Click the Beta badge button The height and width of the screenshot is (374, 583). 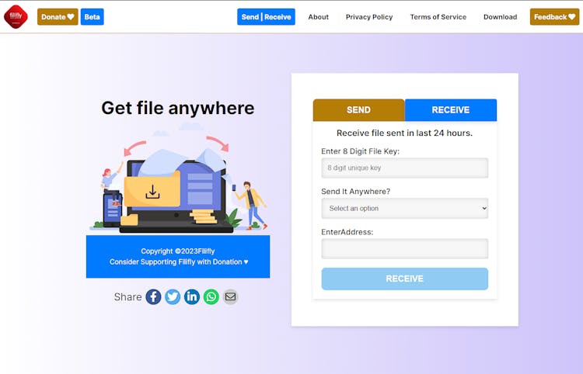(x=92, y=17)
